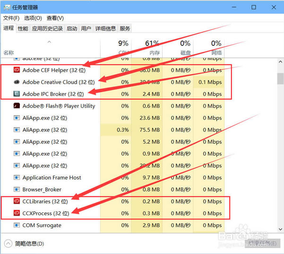Close the Task Manager window

274,7
